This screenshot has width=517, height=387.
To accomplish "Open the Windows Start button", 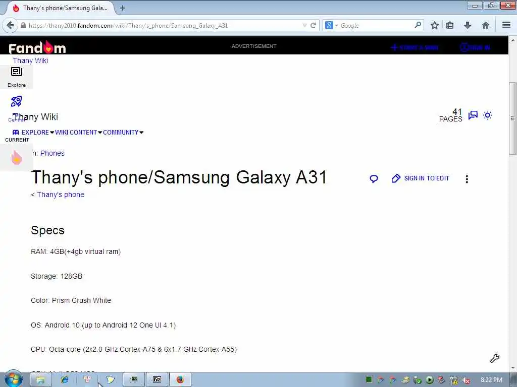I will click(13, 379).
